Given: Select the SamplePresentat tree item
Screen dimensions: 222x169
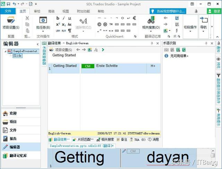Looking at the screenshot, I should point(24,51).
